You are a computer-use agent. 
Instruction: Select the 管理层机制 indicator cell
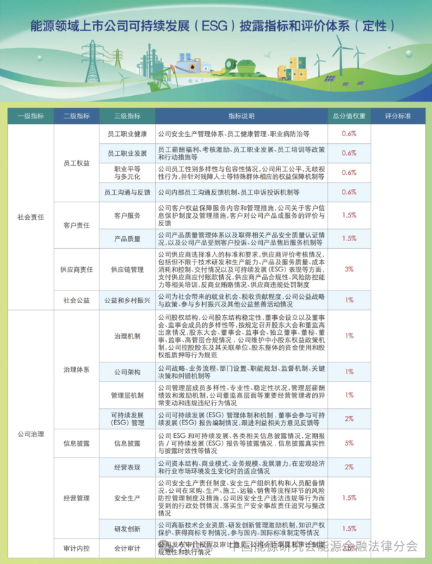tap(128, 395)
